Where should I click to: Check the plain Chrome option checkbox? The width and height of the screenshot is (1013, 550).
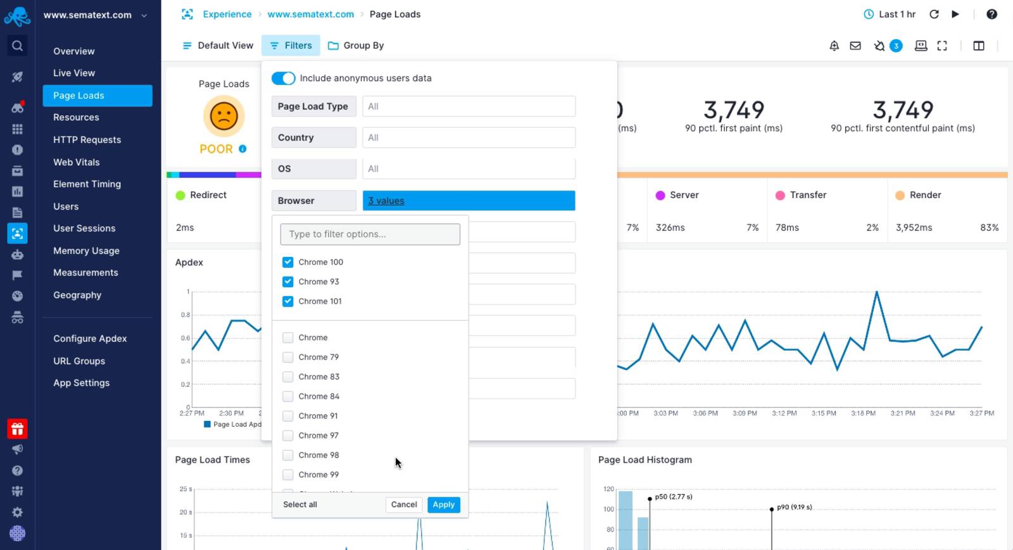[x=288, y=338]
